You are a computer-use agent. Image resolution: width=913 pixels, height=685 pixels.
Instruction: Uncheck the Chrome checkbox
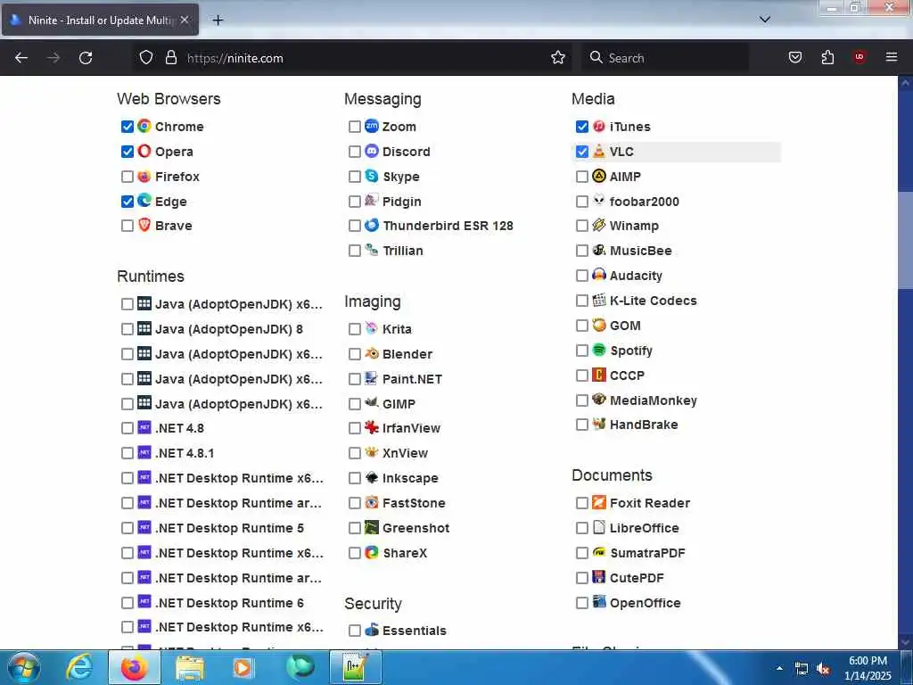click(x=127, y=127)
